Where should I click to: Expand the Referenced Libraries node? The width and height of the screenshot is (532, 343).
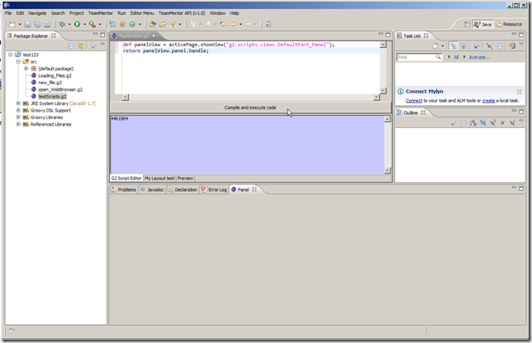[18, 124]
